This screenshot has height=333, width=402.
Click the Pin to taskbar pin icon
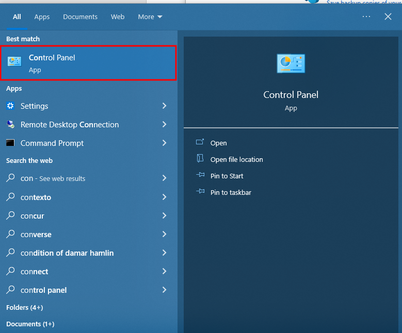pyautogui.click(x=200, y=191)
